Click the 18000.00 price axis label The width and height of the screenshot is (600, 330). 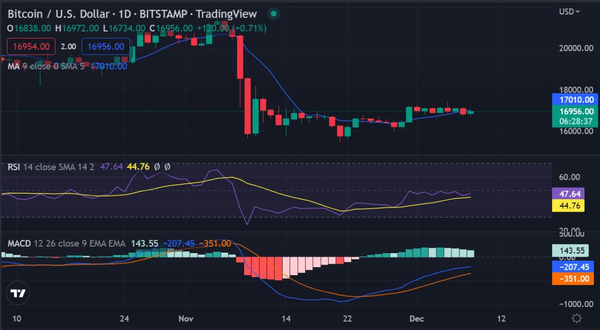(576, 90)
